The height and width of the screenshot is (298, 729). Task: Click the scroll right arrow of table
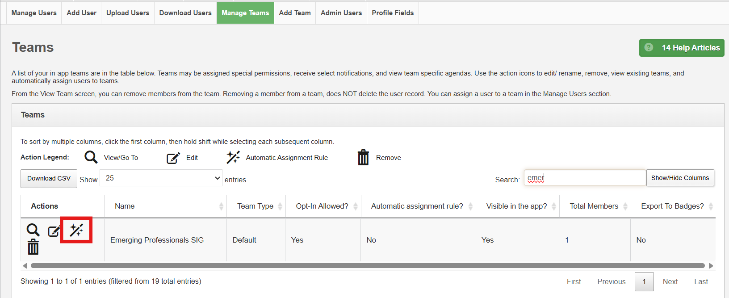tap(711, 266)
